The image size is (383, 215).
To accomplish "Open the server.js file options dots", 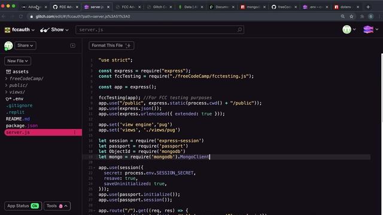I will (75, 133).
